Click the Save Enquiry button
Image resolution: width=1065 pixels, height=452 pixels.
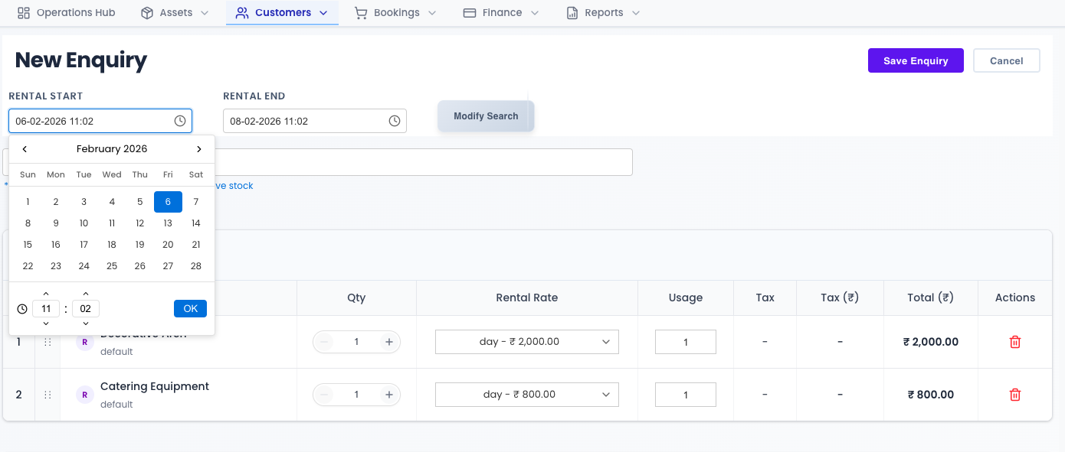(915, 61)
